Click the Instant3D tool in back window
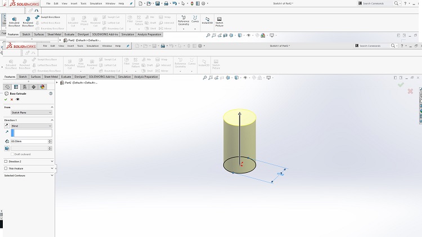422x237 pixels. click(x=207, y=20)
